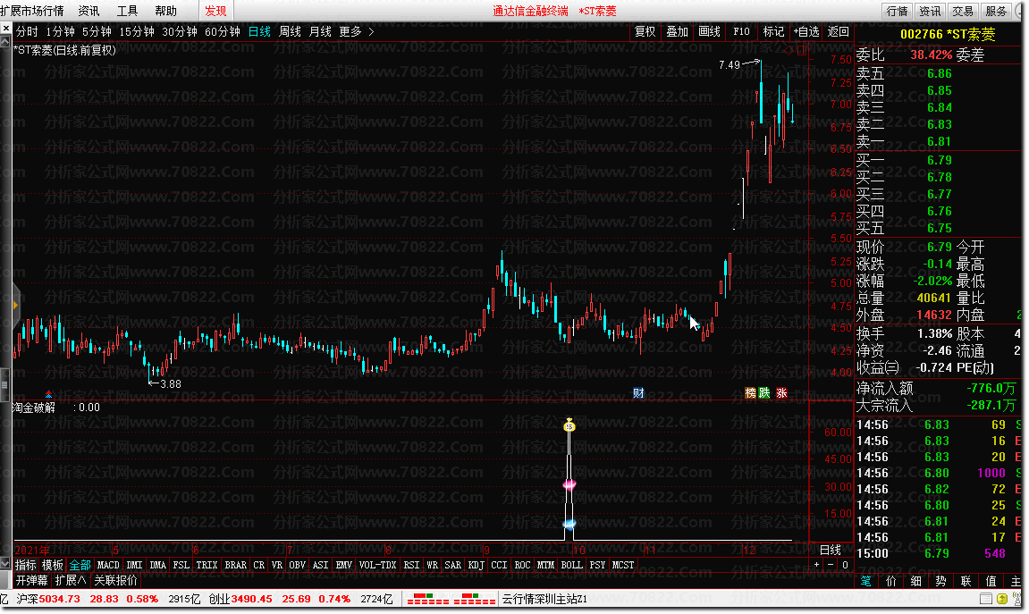
Task: Open the list icon in the status bar
Action: pyautogui.click(x=986, y=599)
